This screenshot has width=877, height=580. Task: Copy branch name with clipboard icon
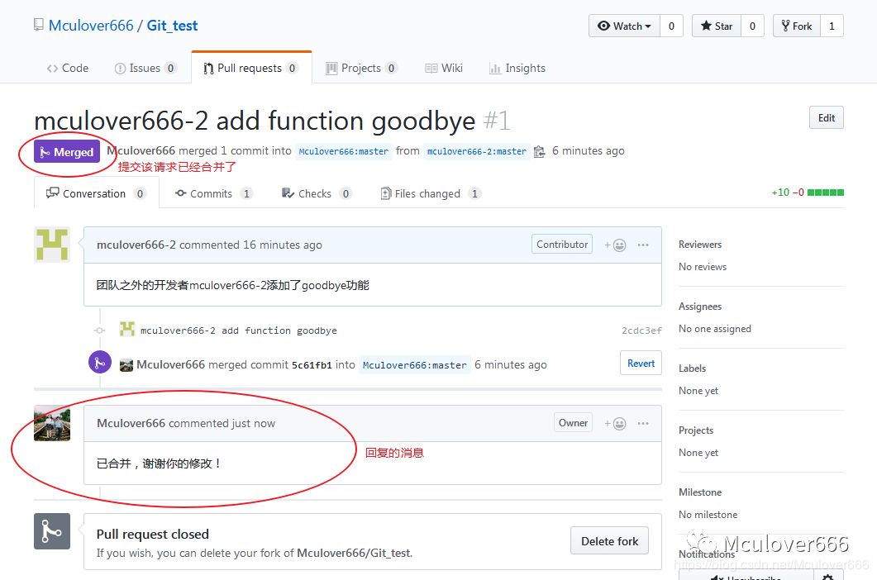tap(539, 151)
